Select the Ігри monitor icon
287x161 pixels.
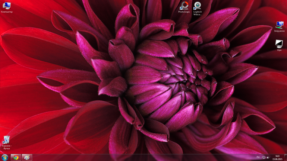tap(279, 44)
